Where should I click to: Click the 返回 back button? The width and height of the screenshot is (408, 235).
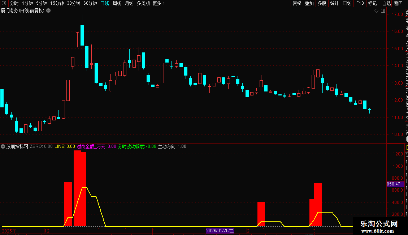pyautogui.click(x=398, y=3)
